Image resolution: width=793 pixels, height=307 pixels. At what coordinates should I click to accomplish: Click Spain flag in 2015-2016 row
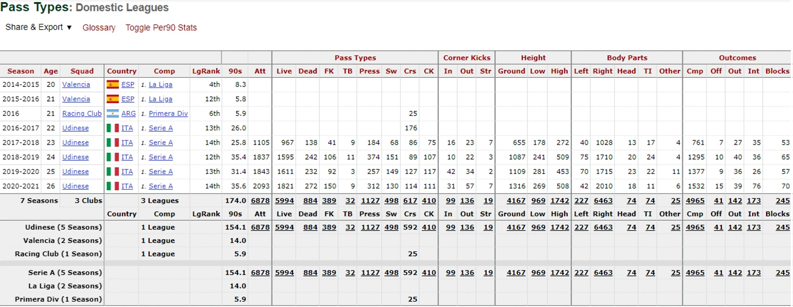tap(113, 99)
